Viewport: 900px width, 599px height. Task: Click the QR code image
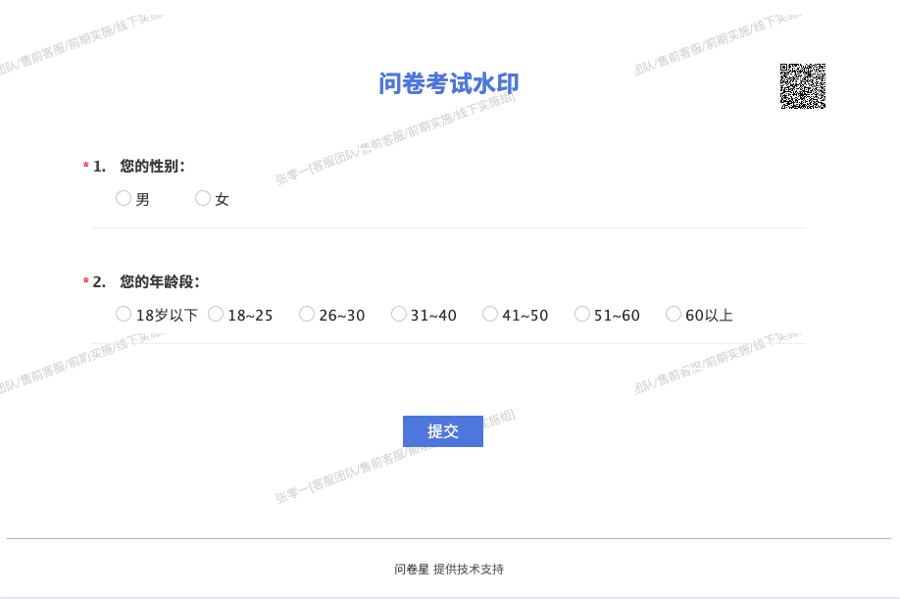(802, 86)
